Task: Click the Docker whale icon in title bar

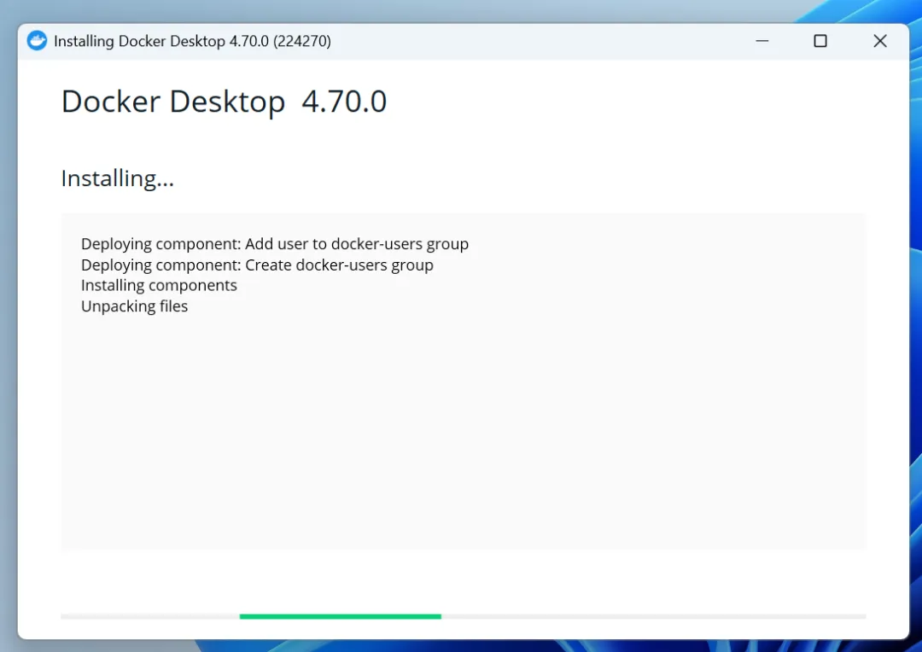Action: click(x=37, y=41)
